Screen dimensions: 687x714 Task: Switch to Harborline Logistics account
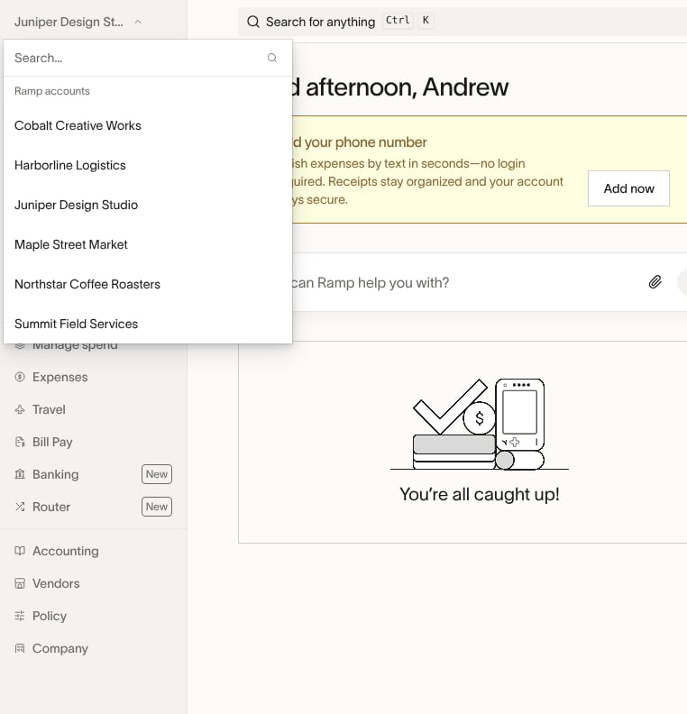[x=148, y=165]
